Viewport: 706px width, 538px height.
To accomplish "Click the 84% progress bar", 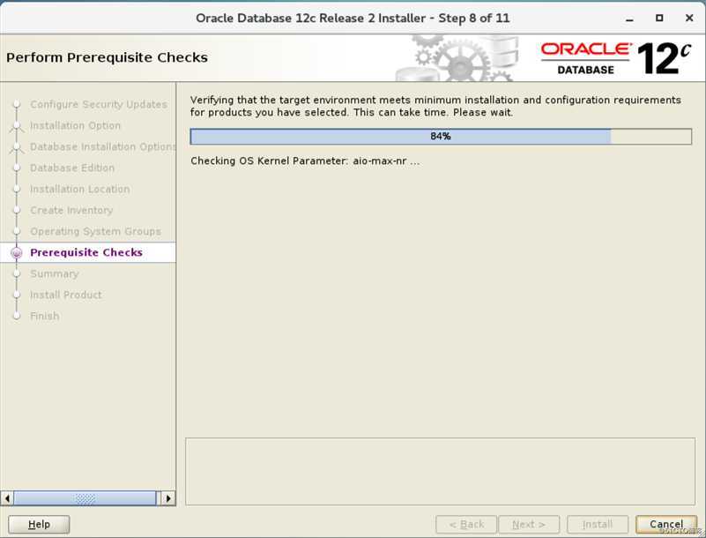I will point(441,137).
